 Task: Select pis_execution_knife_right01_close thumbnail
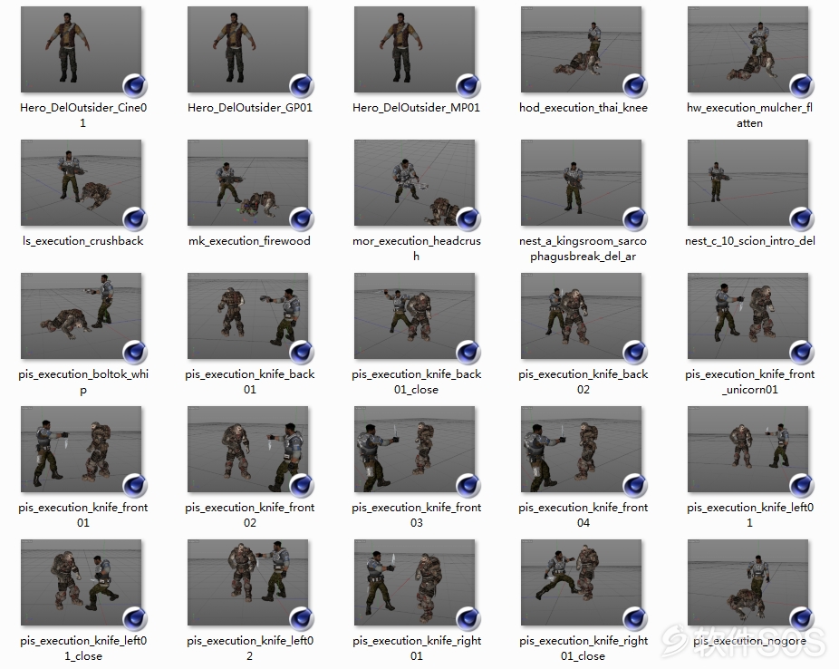[x=581, y=582]
